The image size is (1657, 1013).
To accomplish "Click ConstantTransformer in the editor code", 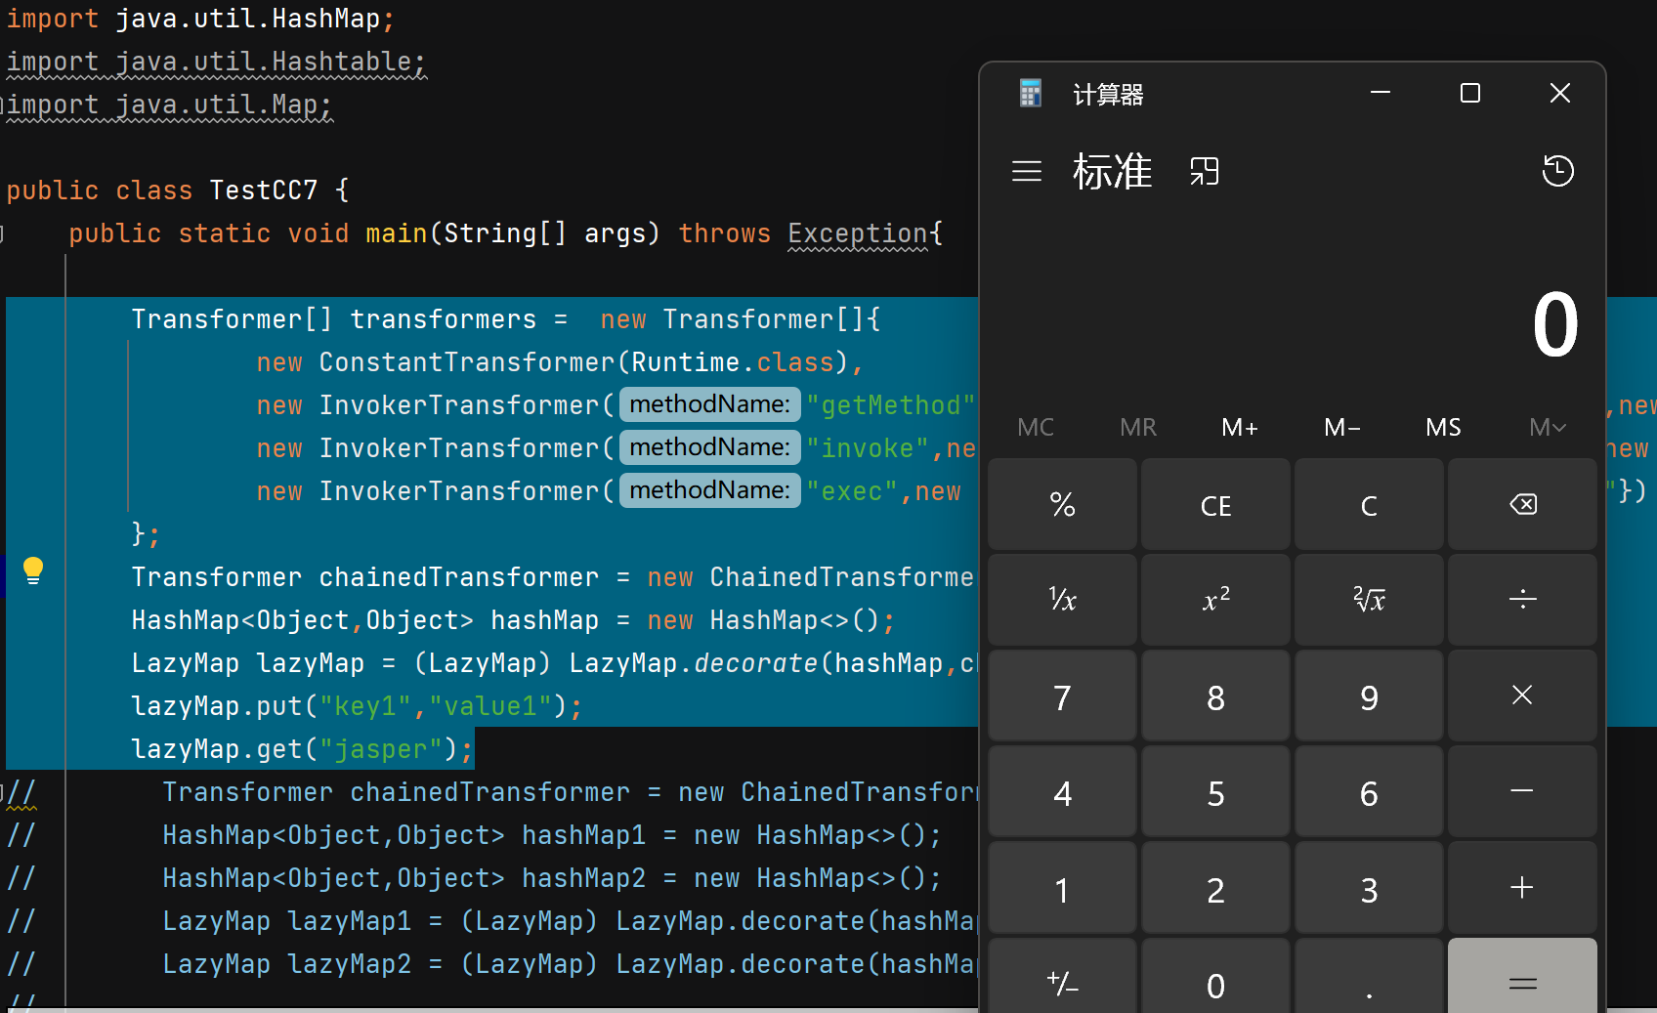I will click(467, 362).
